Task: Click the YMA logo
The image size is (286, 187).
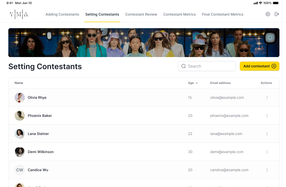Action: (x=19, y=14)
